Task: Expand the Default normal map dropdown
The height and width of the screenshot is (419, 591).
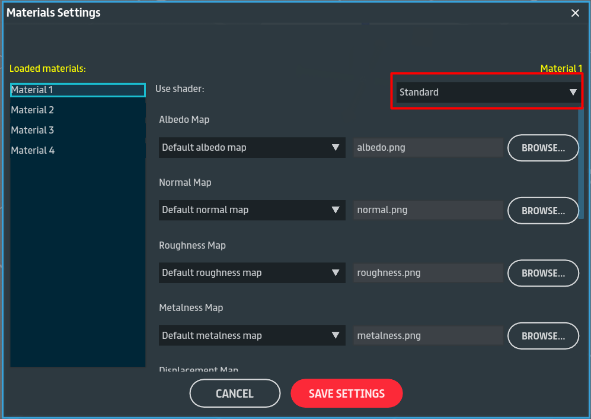Action: pos(251,210)
